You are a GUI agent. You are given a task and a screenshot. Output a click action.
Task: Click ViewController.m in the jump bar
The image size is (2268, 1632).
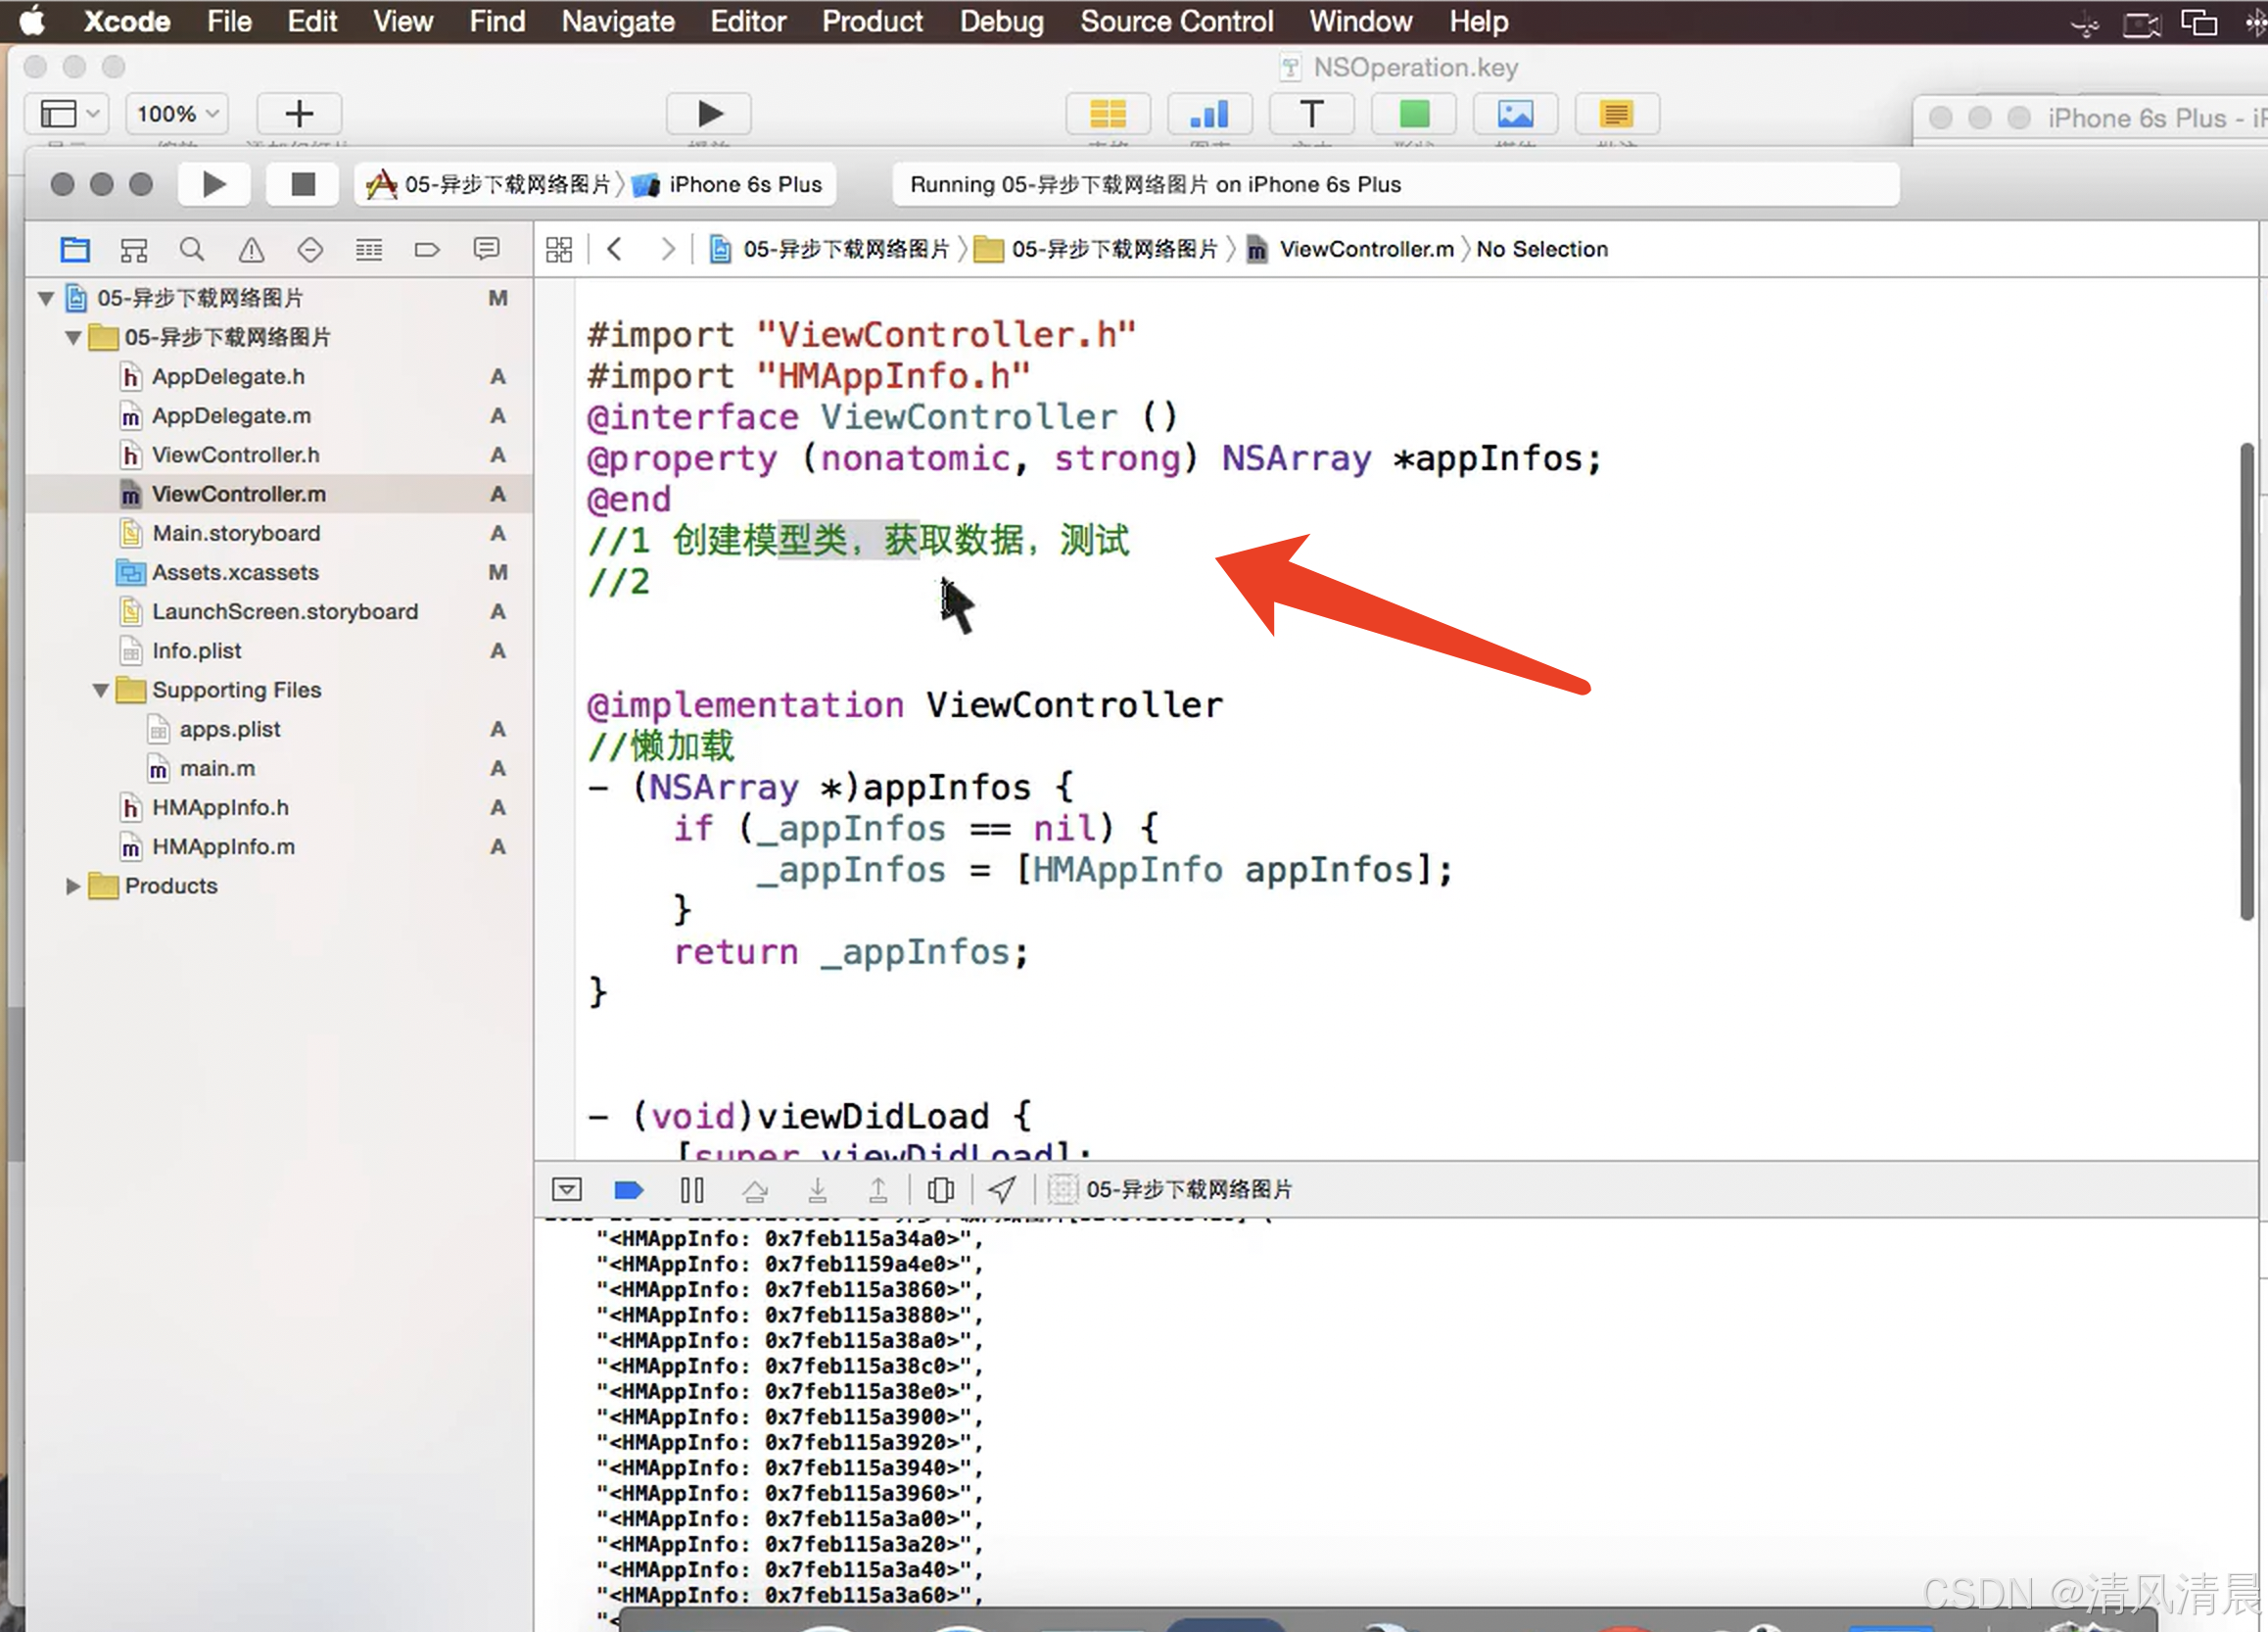pyautogui.click(x=1365, y=249)
